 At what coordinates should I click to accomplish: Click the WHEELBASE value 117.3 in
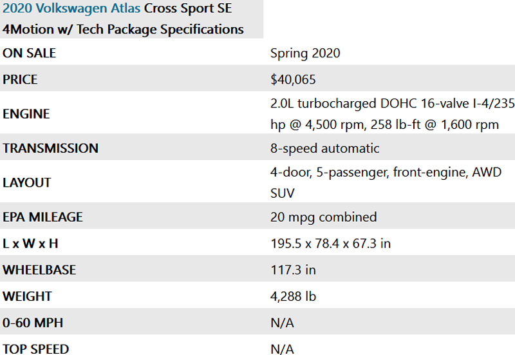click(x=293, y=270)
